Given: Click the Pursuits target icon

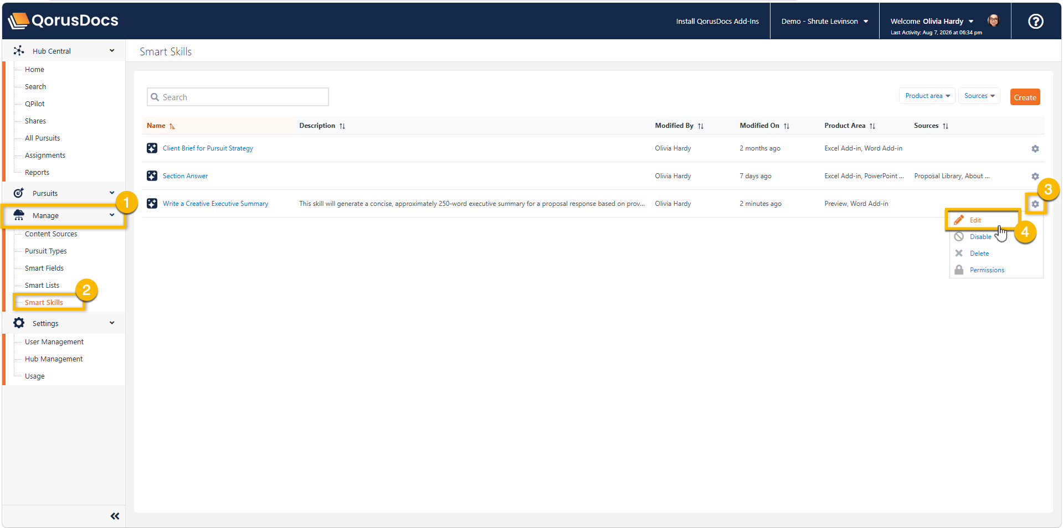Looking at the screenshot, I should [x=19, y=193].
